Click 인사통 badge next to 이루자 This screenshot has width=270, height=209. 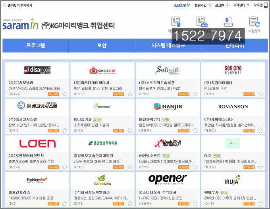(x=224, y=192)
